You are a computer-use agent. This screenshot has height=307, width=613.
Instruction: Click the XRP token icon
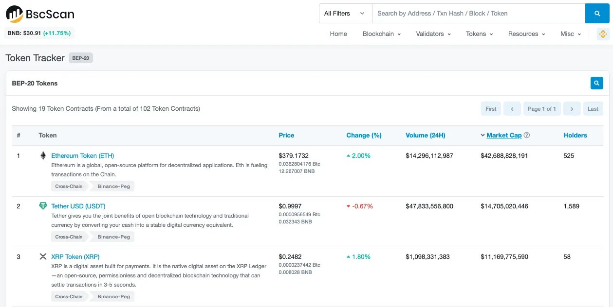(x=43, y=256)
